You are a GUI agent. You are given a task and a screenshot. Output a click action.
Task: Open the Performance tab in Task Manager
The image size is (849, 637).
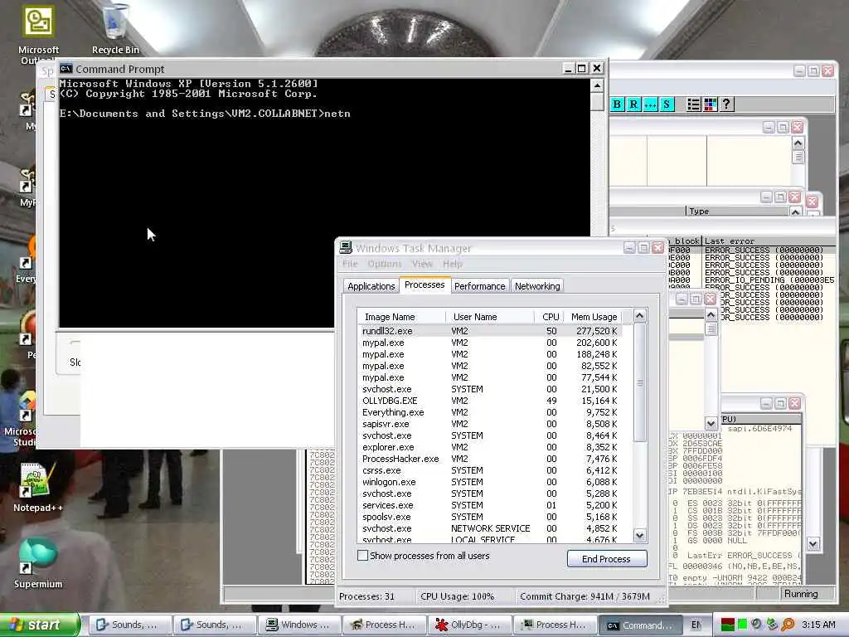click(x=479, y=286)
